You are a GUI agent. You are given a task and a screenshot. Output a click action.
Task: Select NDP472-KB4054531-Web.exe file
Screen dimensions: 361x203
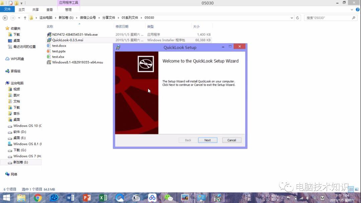pyautogui.click(x=75, y=34)
